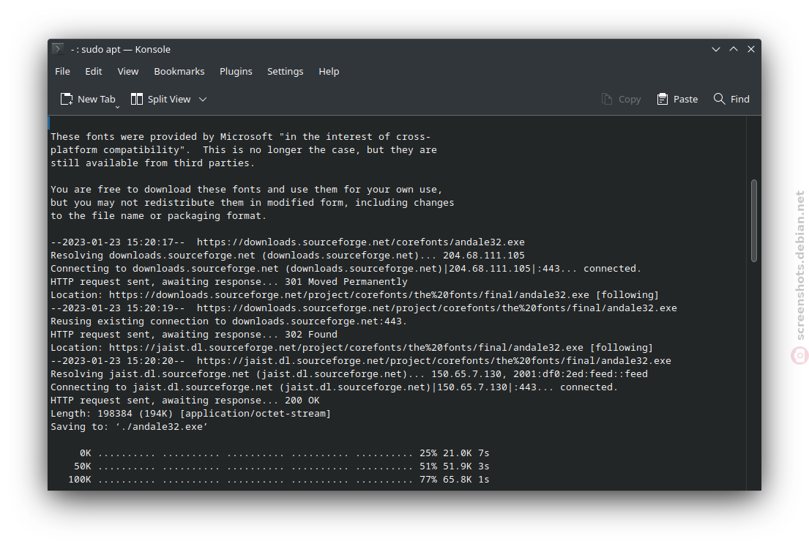The image size is (809, 547).
Task: Open the View menu
Action: coord(128,71)
